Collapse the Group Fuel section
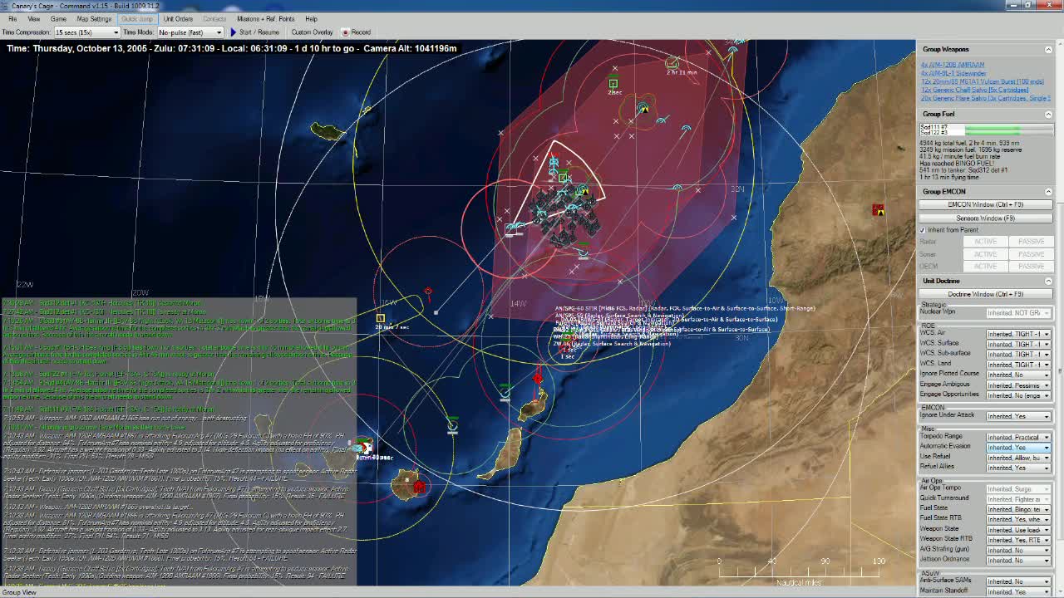Image resolution: width=1064 pixels, height=598 pixels. (x=1048, y=115)
